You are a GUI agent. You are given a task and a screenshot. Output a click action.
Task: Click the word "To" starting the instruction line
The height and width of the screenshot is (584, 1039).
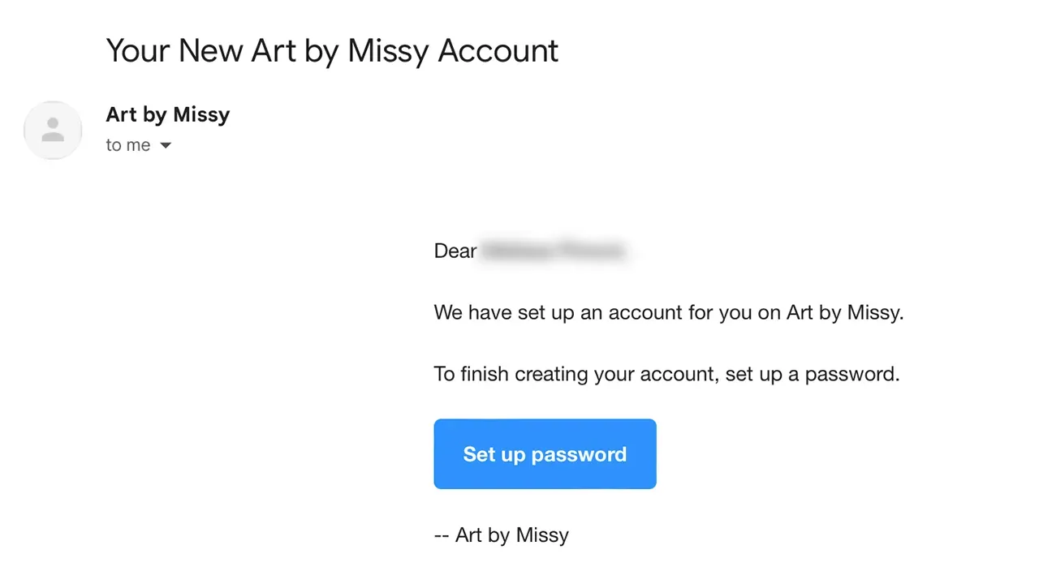pyautogui.click(x=444, y=374)
